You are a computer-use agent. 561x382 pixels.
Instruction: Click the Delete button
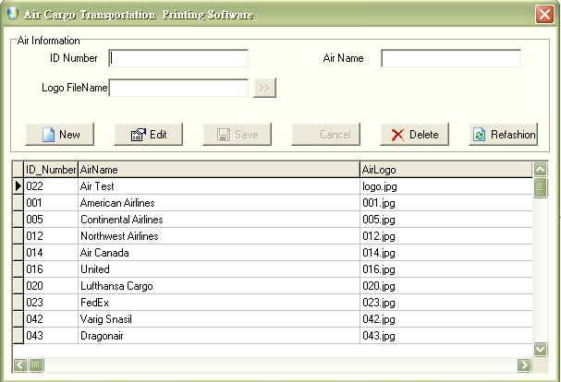tap(415, 135)
